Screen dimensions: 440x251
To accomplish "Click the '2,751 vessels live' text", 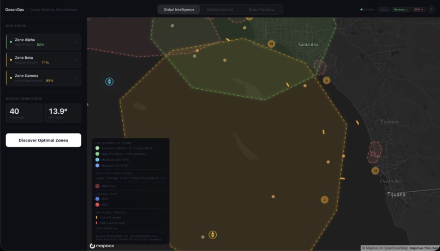I will coord(106,228).
